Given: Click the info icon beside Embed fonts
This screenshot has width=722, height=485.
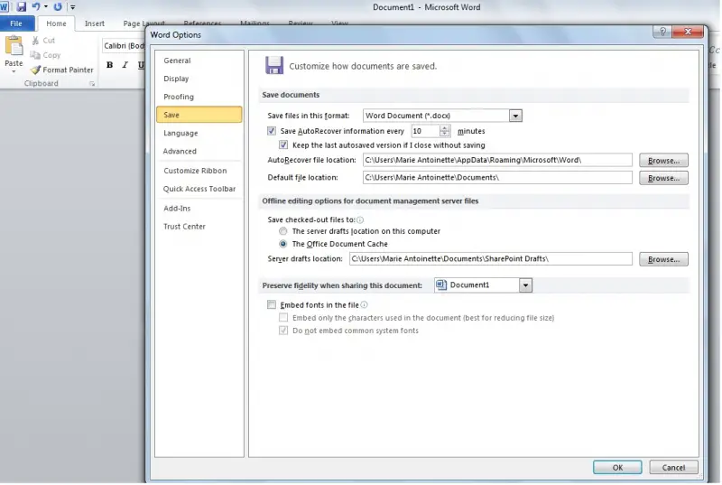Looking at the screenshot, I should (365, 305).
